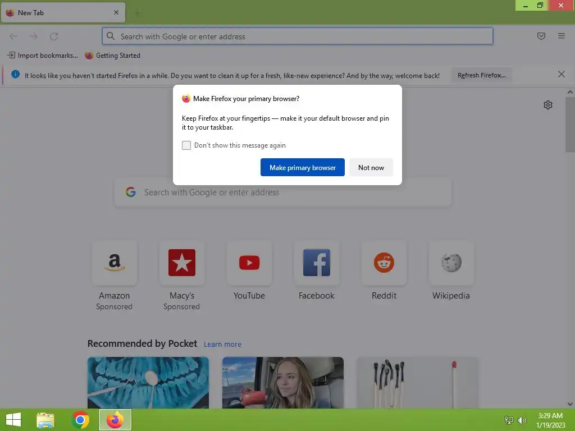Click the Google search box on page
The width and height of the screenshot is (575, 431).
coord(283,192)
